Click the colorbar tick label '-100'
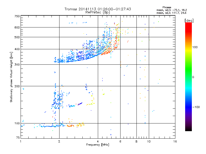 click(x=196, y=107)
